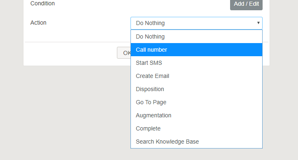
Task: Click the Condition field label
Action: click(42, 3)
